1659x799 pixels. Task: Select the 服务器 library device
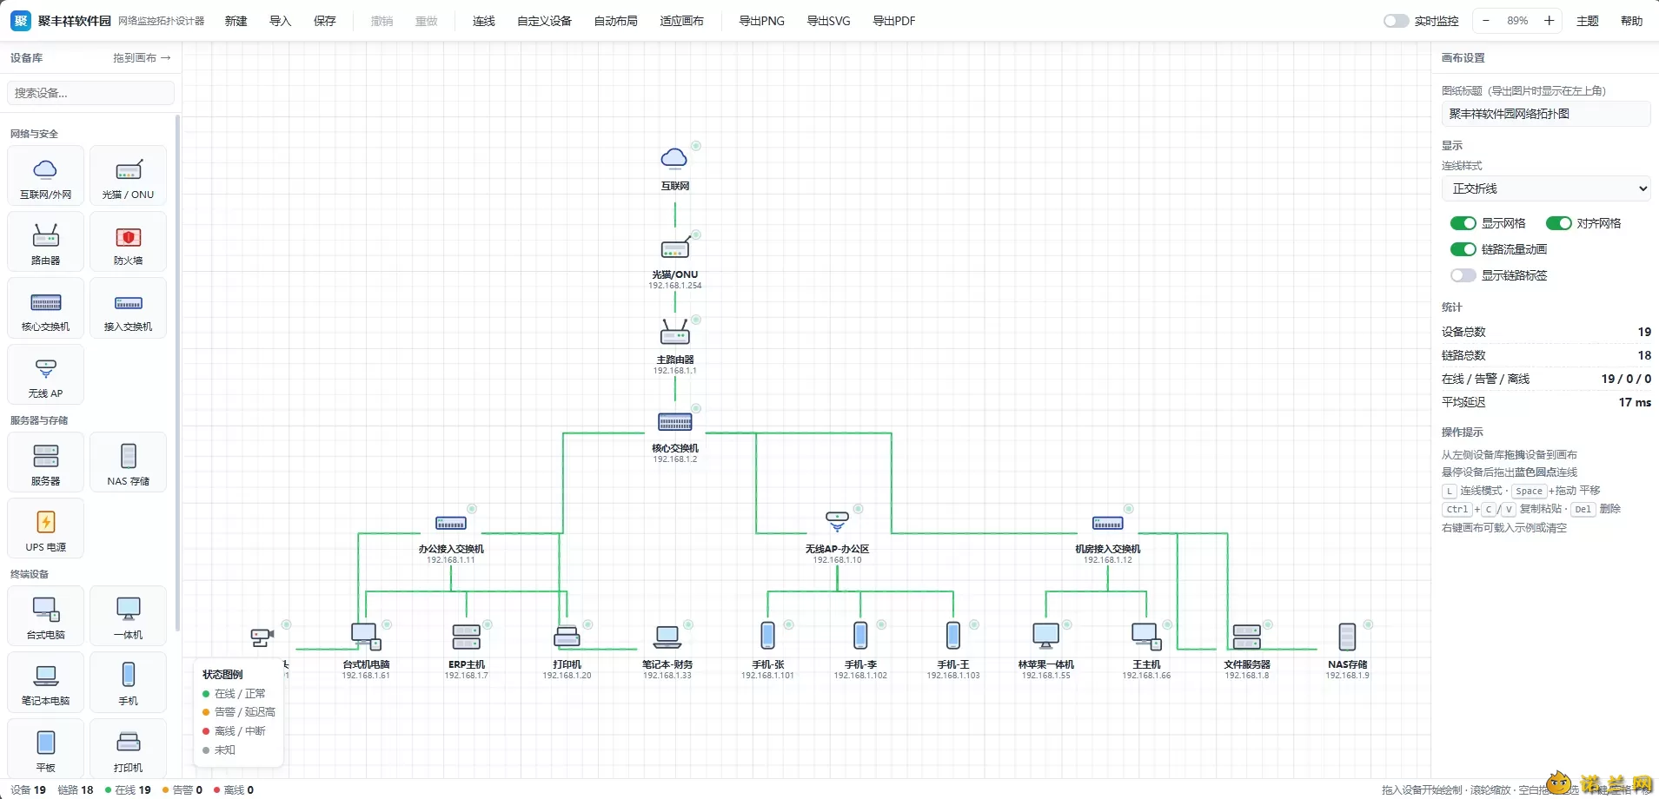(46, 462)
